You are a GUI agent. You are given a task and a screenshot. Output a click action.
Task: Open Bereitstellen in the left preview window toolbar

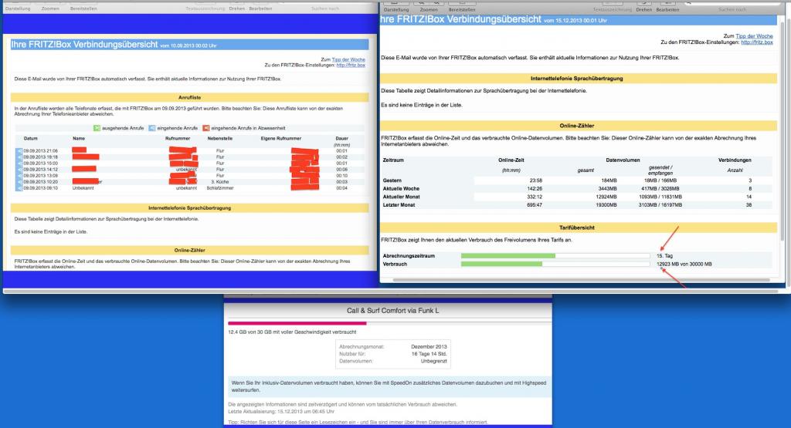tap(83, 8)
